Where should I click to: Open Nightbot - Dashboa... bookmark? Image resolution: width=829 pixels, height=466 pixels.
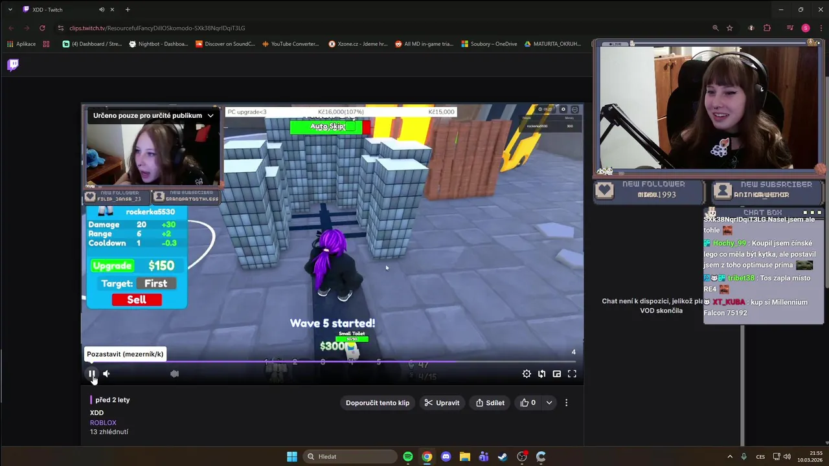pos(159,44)
